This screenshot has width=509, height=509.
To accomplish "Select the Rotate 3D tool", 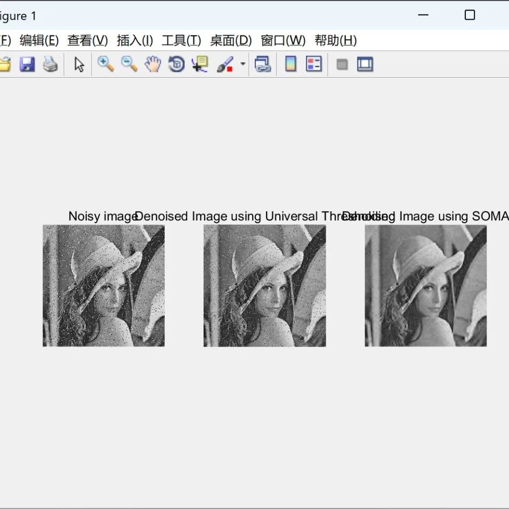I will pos(176,64).
